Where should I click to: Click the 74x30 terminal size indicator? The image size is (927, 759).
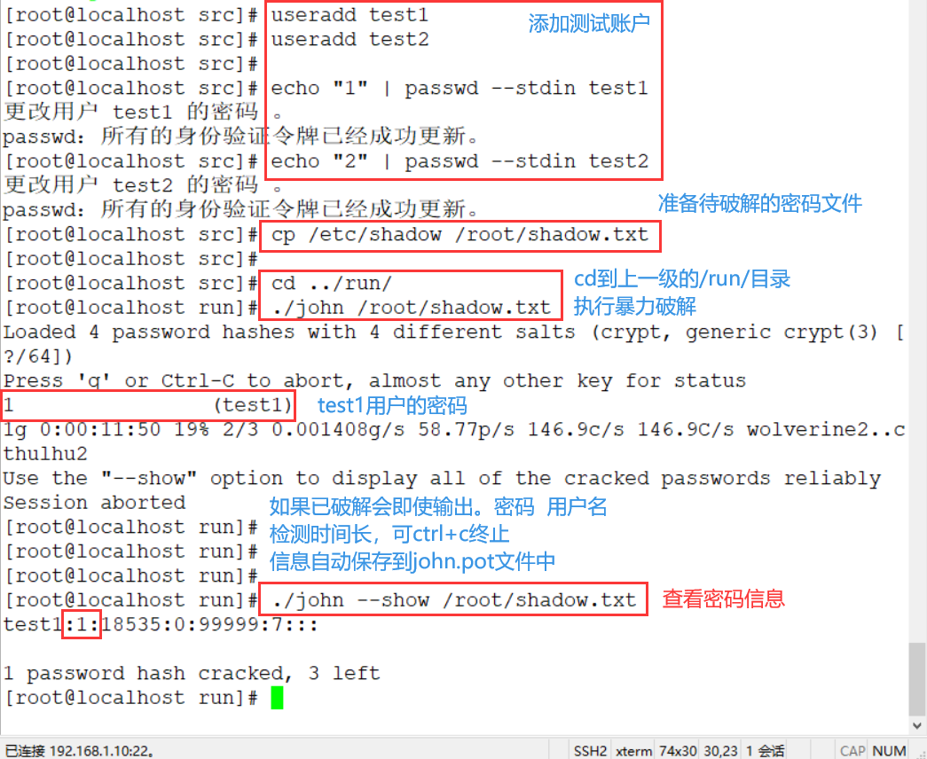(678, 751)
